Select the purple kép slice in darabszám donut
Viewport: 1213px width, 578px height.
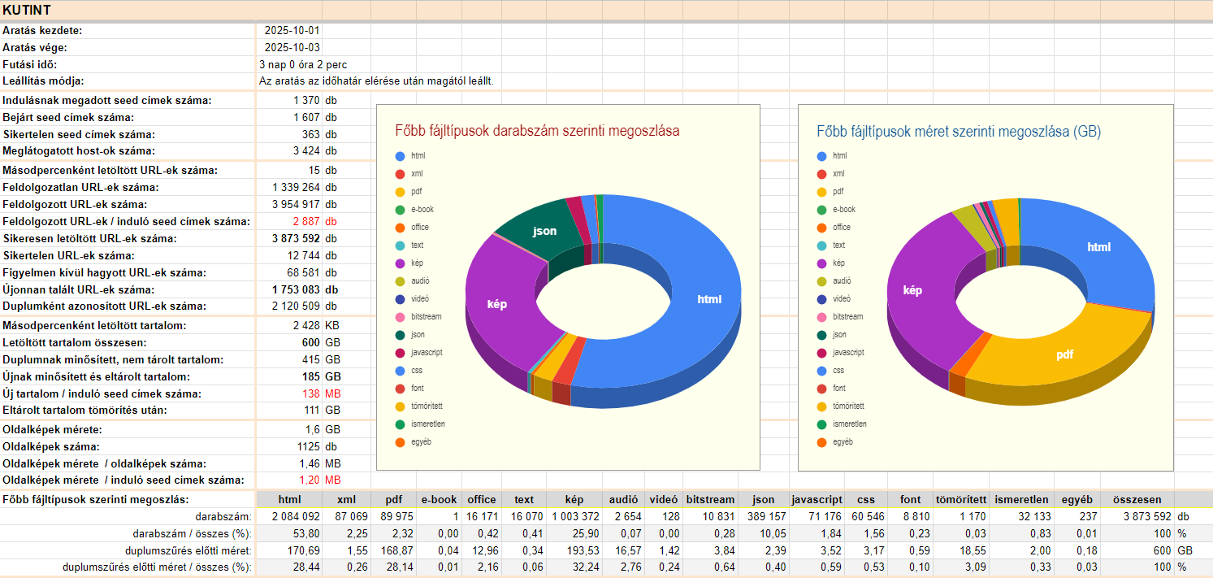point(497,304)
